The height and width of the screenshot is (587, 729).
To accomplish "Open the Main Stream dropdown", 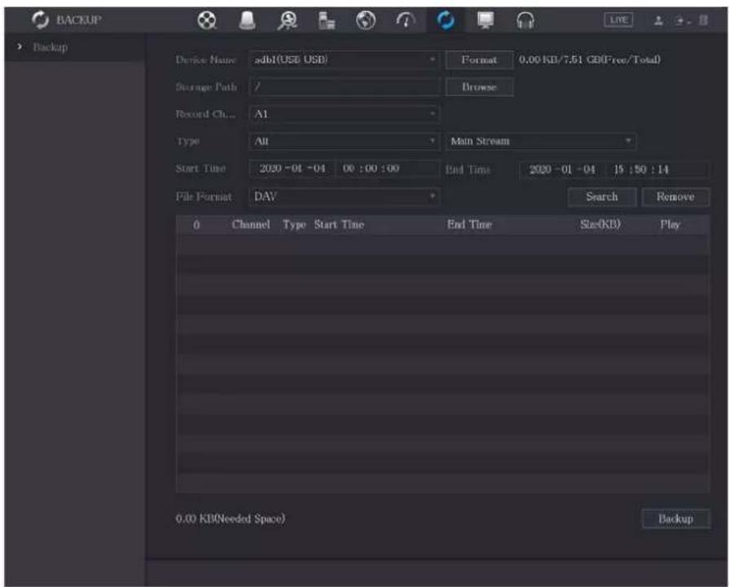I will [541, 141].
